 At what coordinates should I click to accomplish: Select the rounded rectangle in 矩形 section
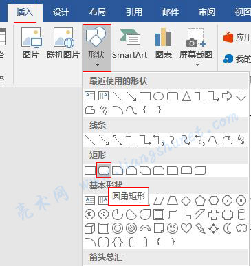[x=104, y=170]
